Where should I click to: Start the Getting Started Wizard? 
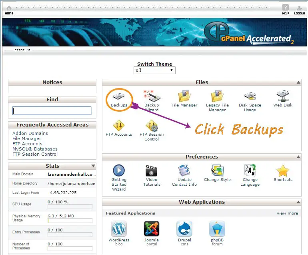pos(119,170)
